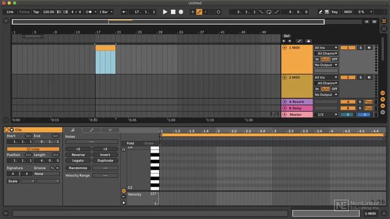Show or hide browser triangle icon
This screenshot has width=390, height=219.
(x=6, y=22)
